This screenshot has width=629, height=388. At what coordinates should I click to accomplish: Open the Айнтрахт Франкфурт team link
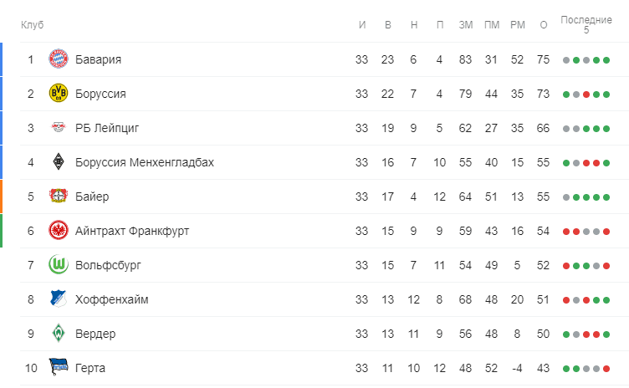coord(132,231)
